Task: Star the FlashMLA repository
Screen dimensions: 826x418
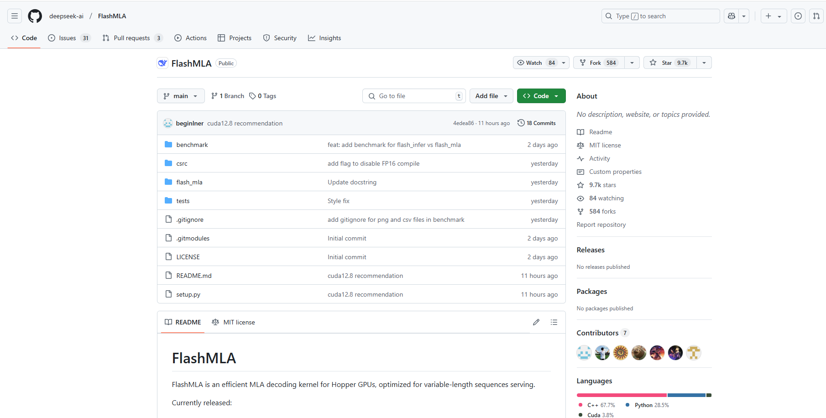Action: tap(669, 63)
